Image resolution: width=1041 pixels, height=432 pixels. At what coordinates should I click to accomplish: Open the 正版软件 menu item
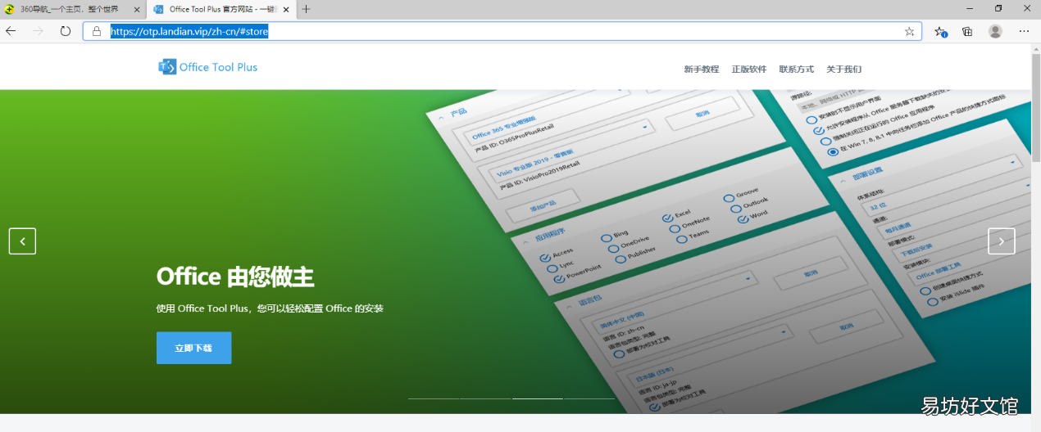749,70
